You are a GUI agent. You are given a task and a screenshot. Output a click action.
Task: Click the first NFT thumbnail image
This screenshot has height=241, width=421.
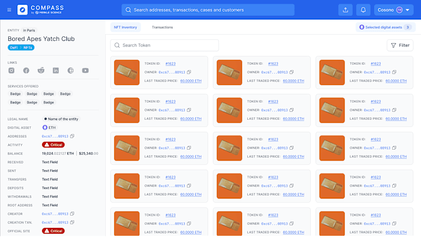127,72
